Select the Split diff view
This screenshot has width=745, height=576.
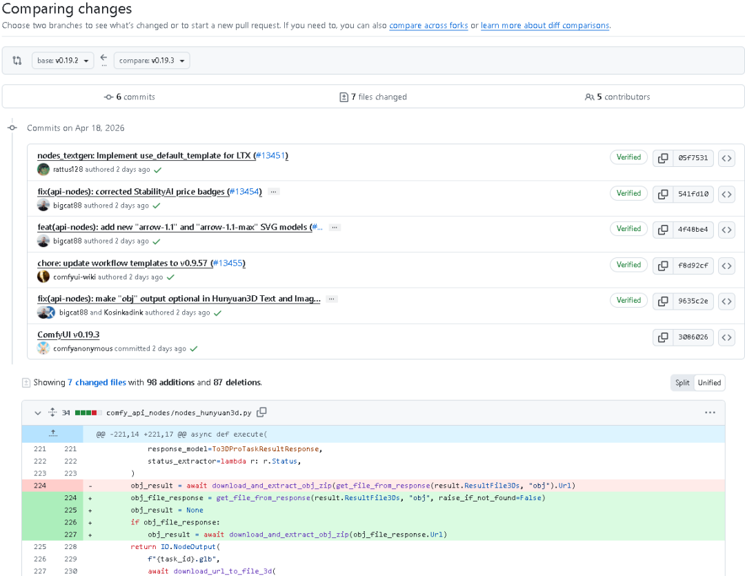(x=682, y=383)
